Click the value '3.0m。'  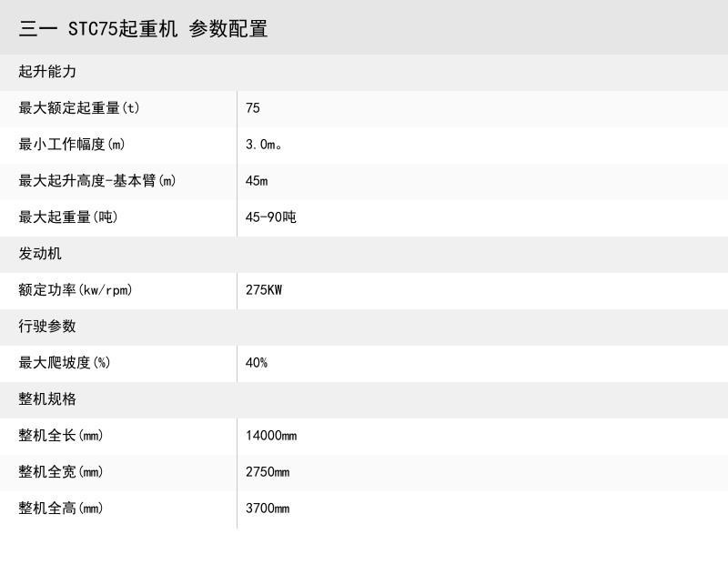[263, 145]
